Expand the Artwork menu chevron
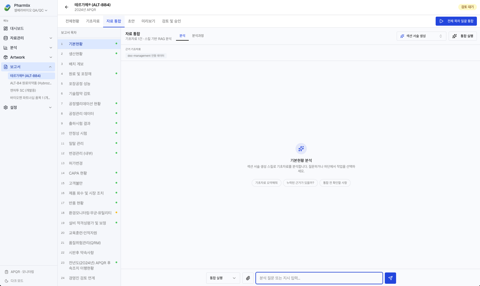The width and height of the screenshot is (480, 286). (51, 57)
